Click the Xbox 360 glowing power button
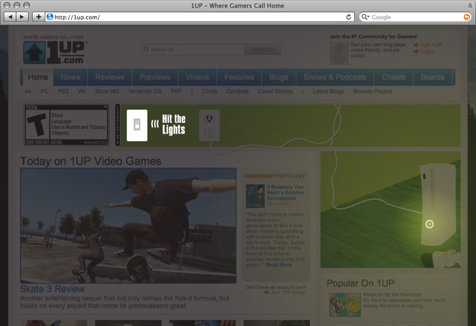The image size is (476, 326). coord(429,224)
